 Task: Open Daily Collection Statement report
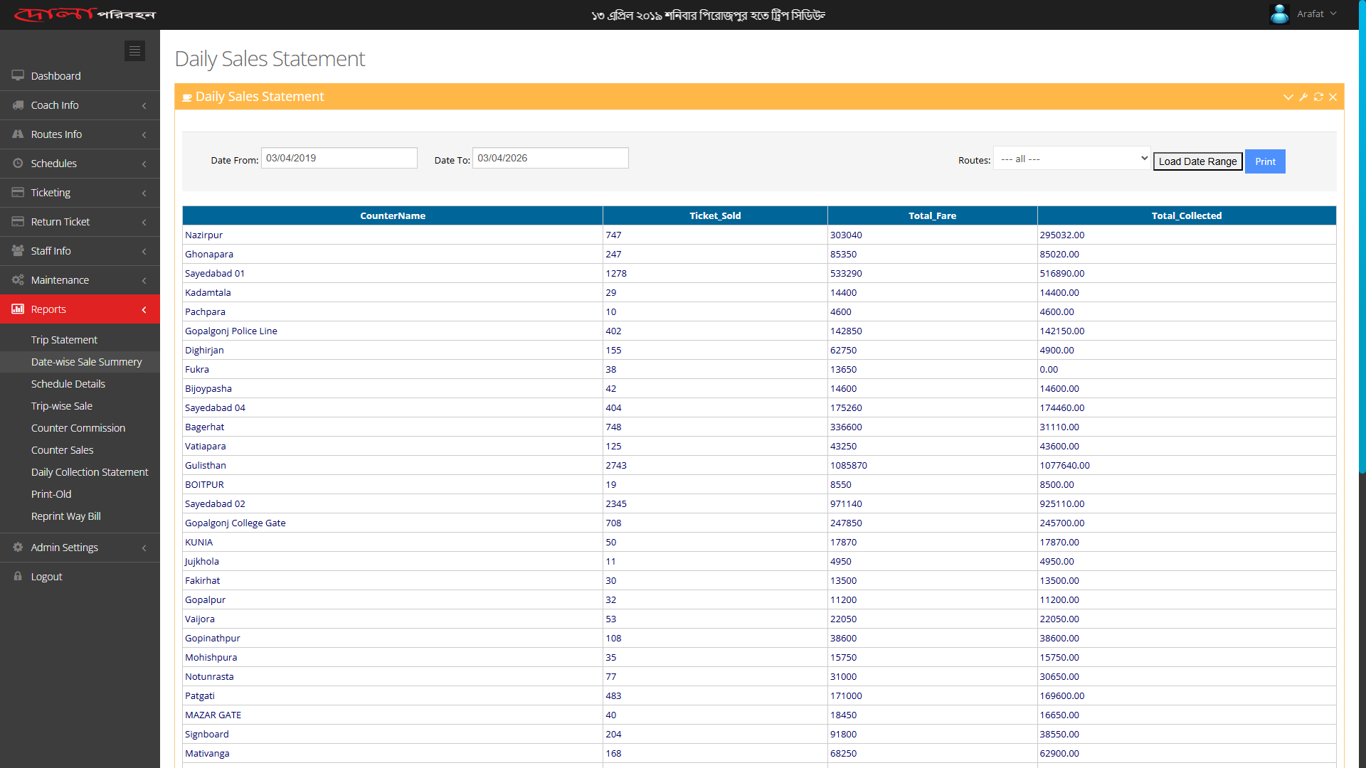(x=90, y=472)
